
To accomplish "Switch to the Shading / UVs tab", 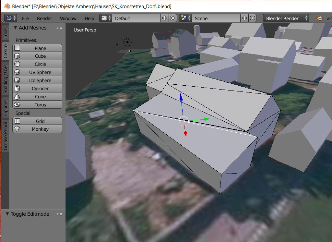I will tap(5, 79).
